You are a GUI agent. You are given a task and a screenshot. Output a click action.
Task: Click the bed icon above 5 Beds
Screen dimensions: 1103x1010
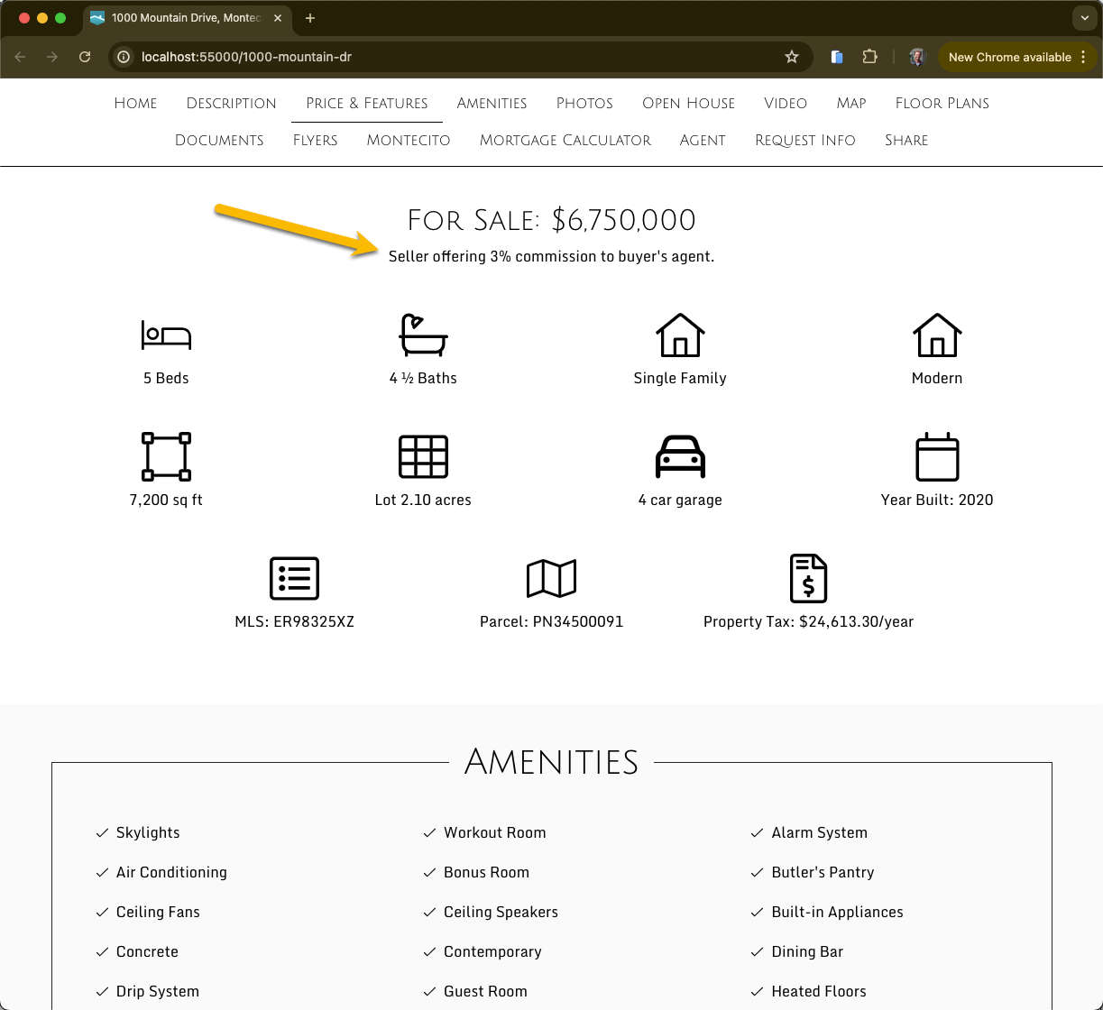tap(166, 335)
